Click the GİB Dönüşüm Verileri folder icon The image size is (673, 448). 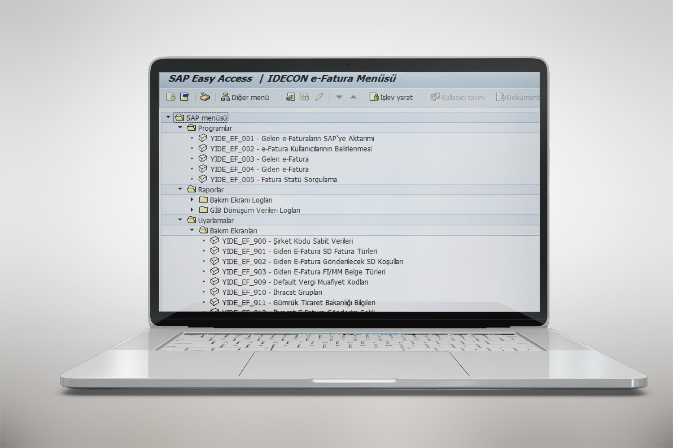(203, 210)
